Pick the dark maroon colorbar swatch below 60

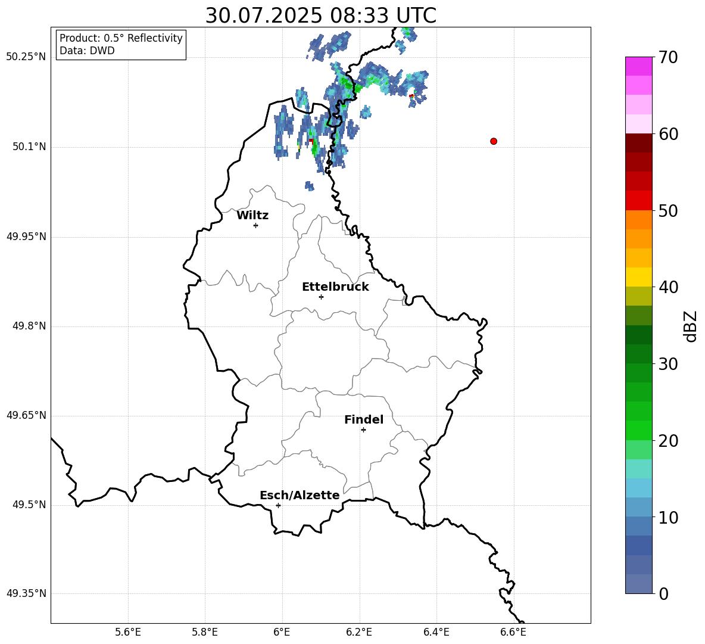[x=638, y=144]
